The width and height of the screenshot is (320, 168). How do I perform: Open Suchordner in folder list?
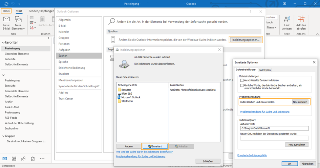click(x=12, y=128)
